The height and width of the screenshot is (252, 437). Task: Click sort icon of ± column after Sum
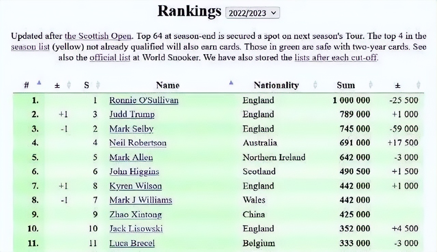(x=418, y=85)
